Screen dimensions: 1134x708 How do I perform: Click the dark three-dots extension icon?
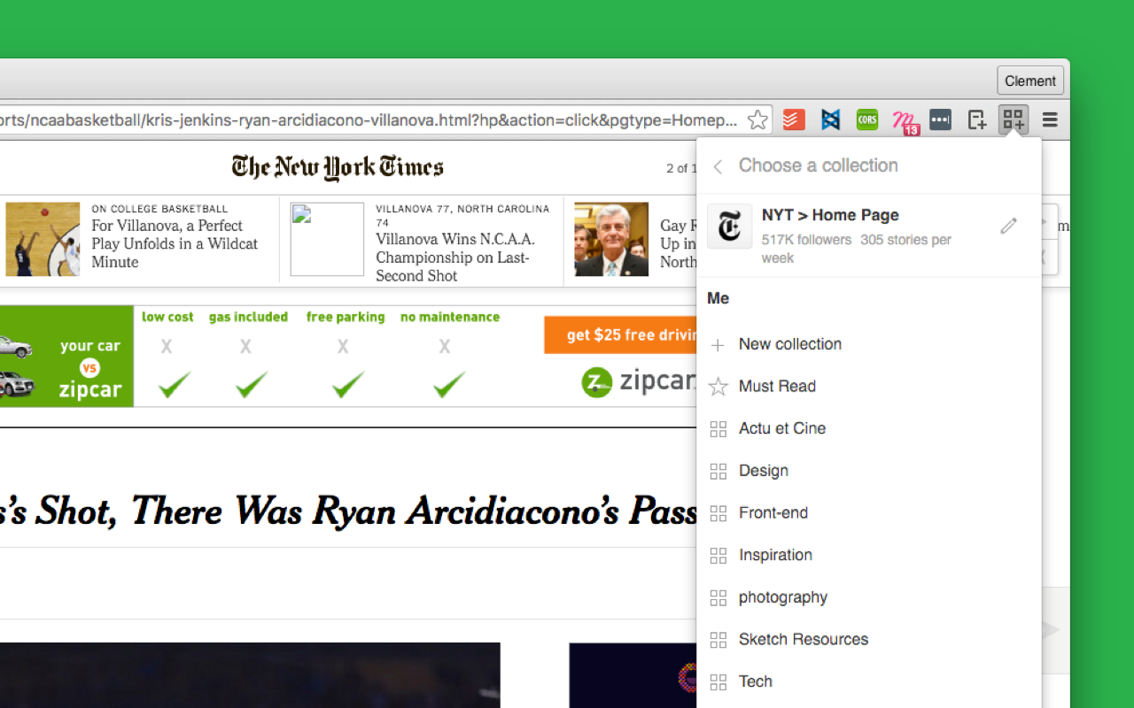click(x=940, y=119)
